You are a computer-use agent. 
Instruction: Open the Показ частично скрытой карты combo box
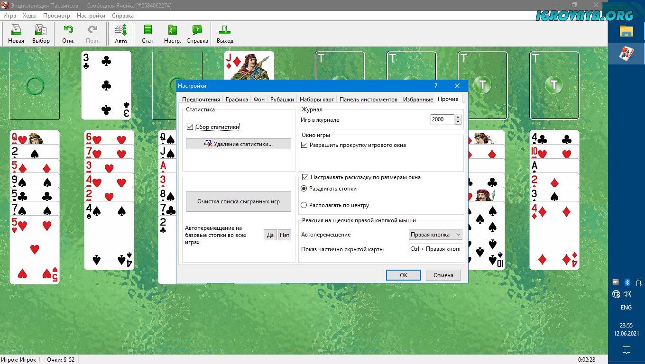[435, 249]
